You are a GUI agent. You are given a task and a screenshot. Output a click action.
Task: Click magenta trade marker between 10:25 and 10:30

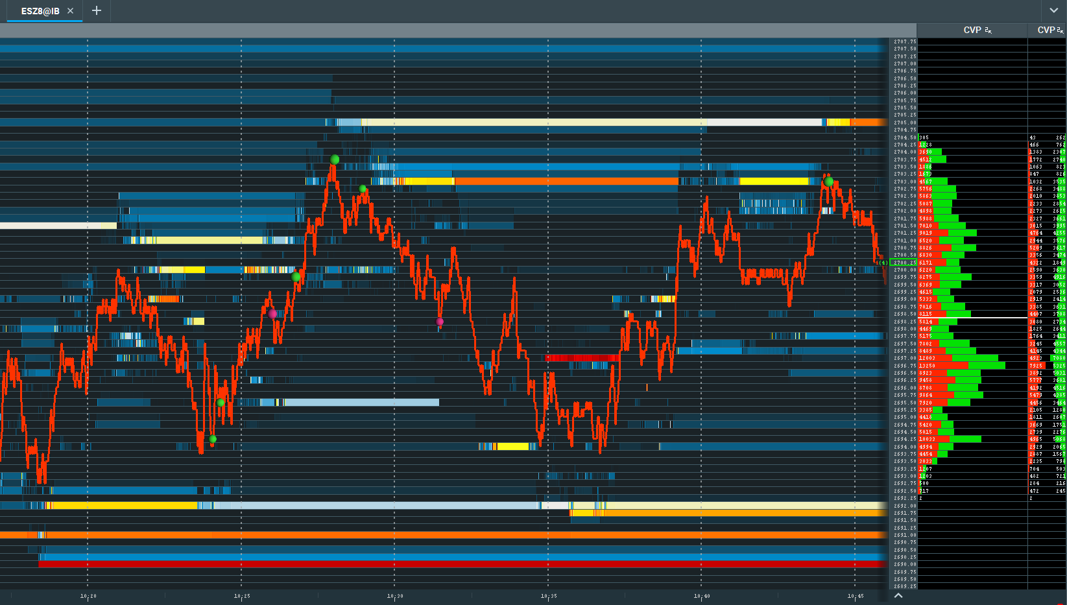click(272, 314)
